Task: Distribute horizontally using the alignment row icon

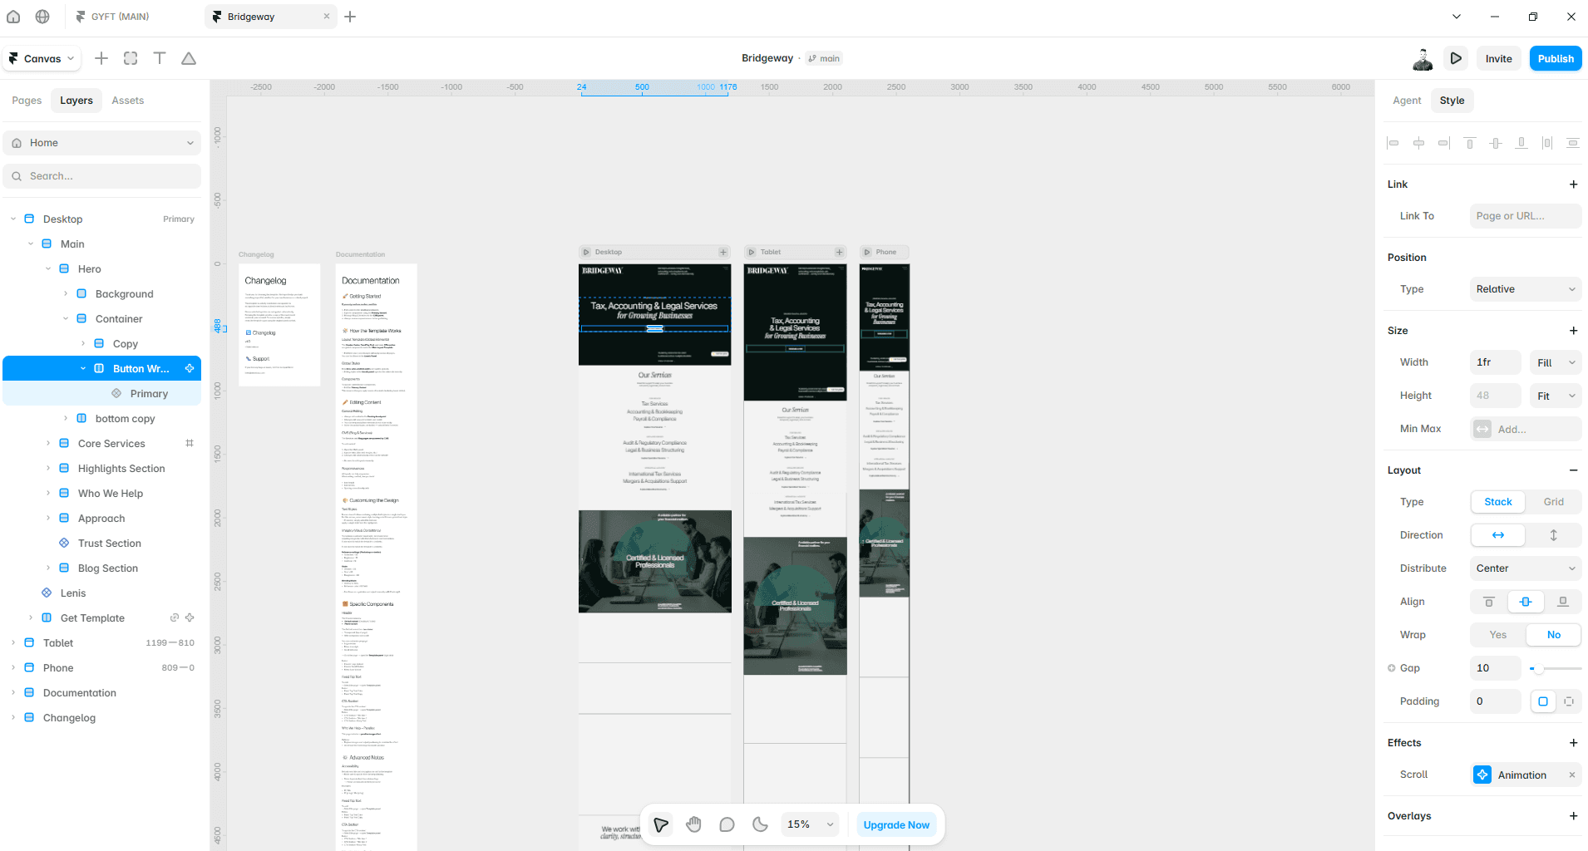Action: [x=1547, y=143]
